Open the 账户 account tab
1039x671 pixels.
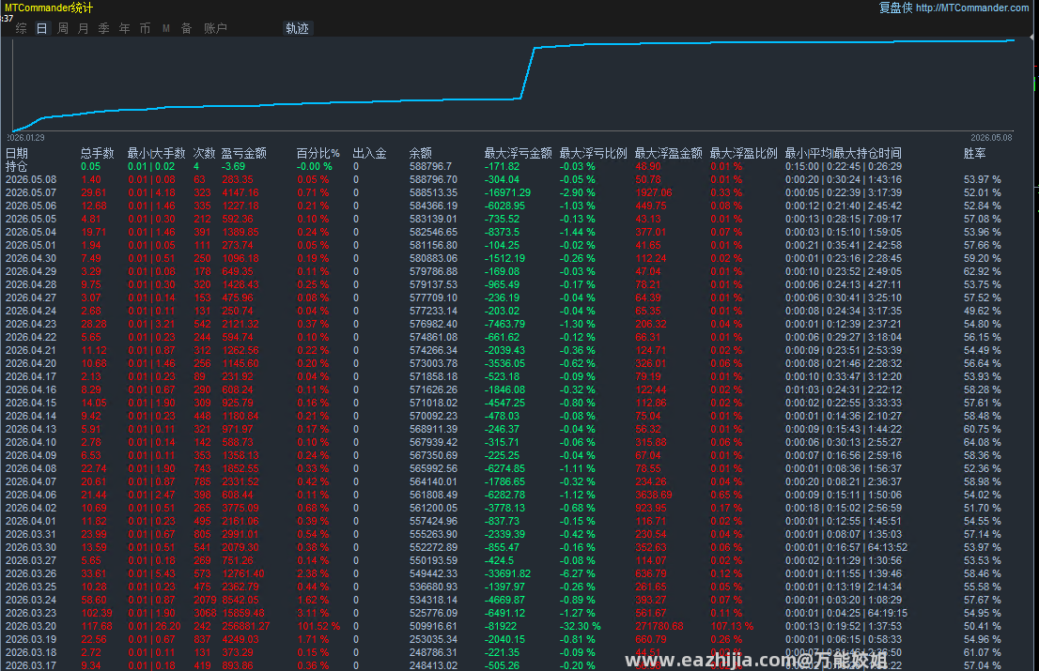coord(215,28)
